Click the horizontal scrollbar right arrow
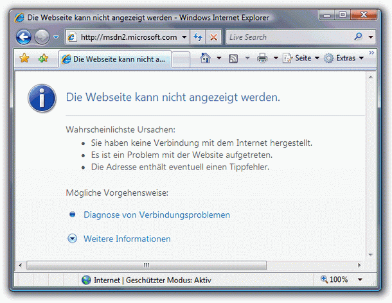 coord(359,265)
